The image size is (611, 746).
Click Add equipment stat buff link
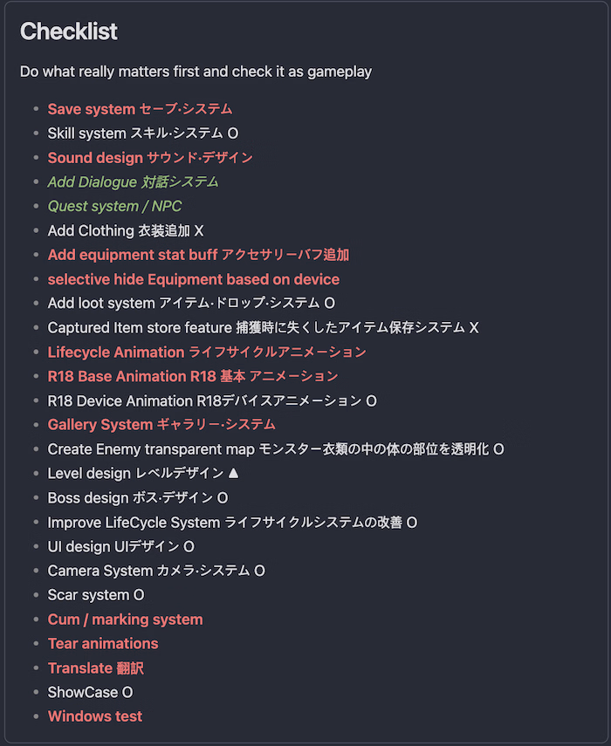coord(198,255)
